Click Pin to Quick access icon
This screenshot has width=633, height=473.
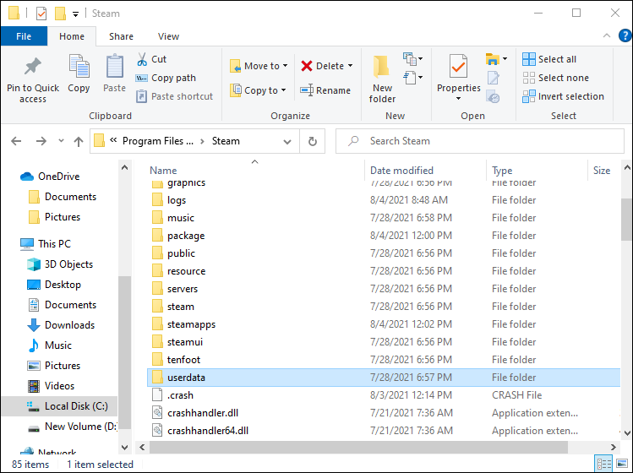click(33, 67)
